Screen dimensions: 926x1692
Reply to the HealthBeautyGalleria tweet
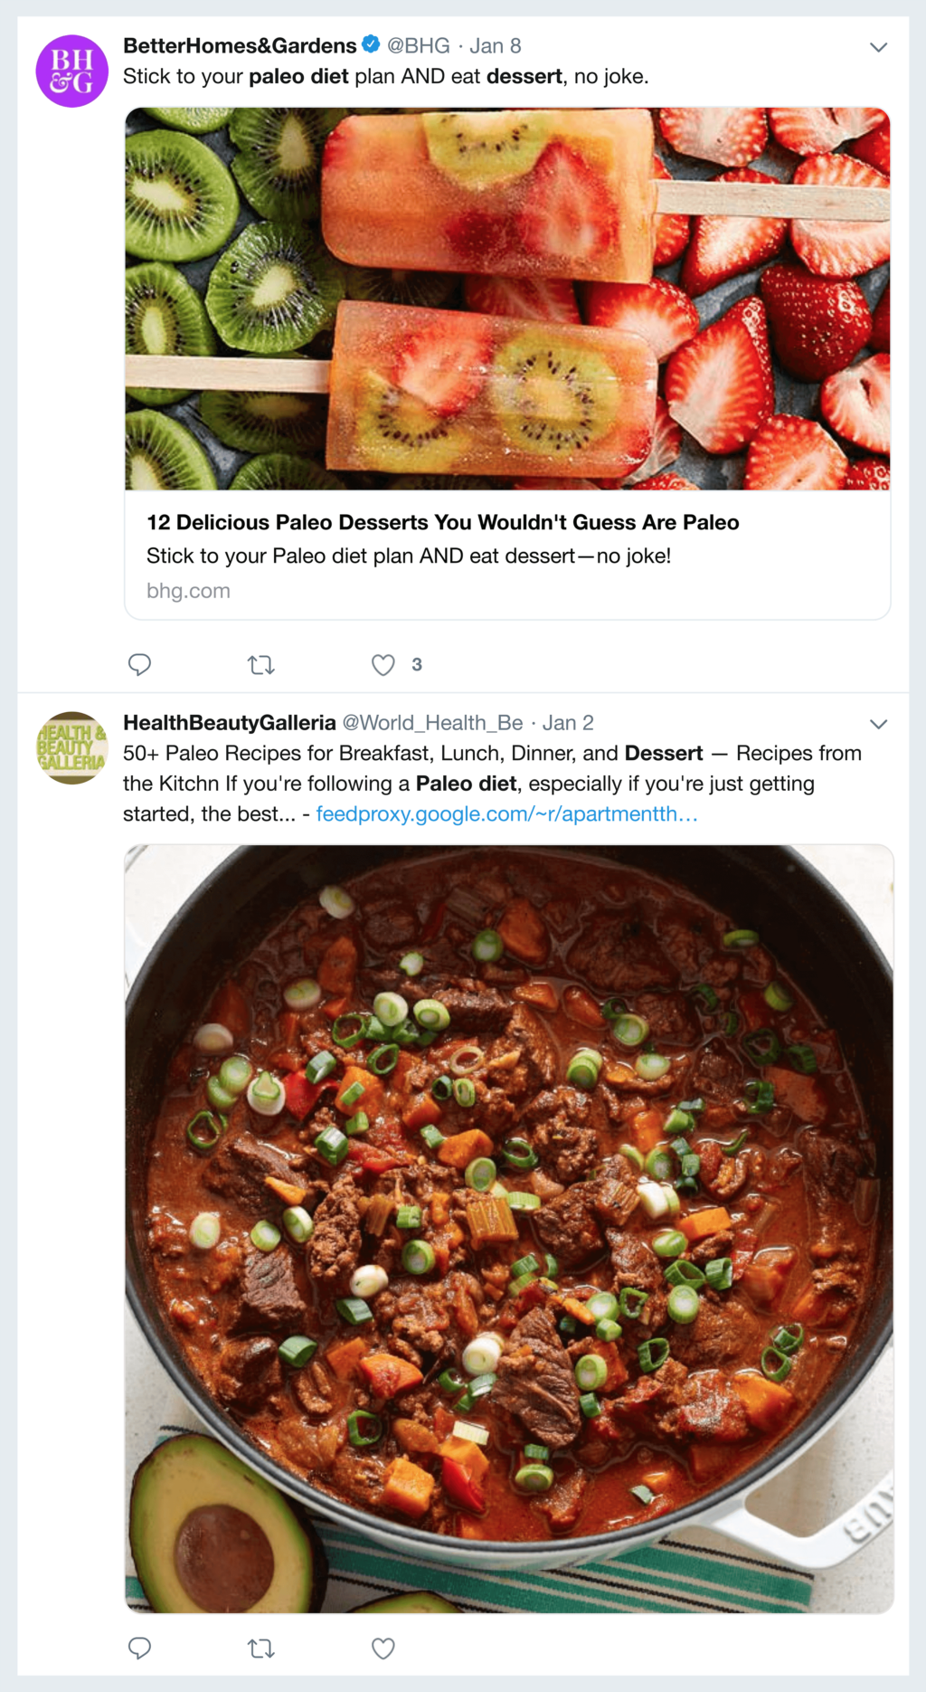(139, 1648)
